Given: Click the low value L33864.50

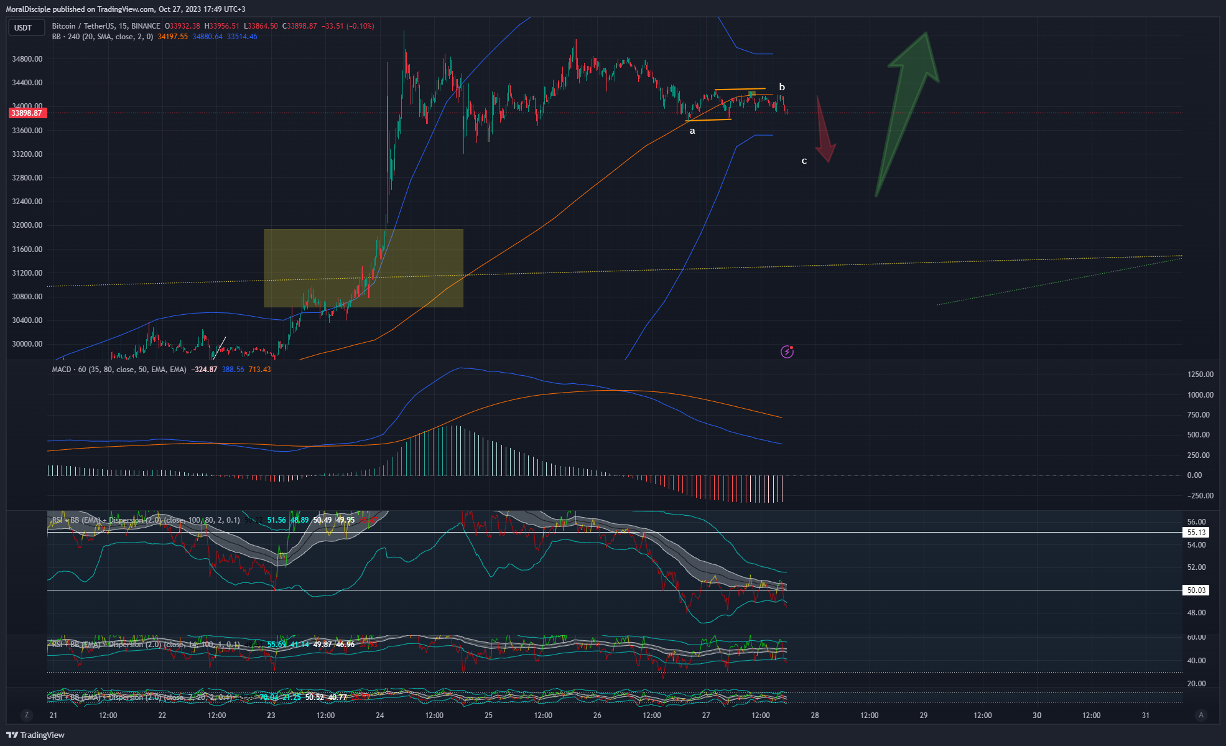Looking at the screenshot, I should click(261, 26).
